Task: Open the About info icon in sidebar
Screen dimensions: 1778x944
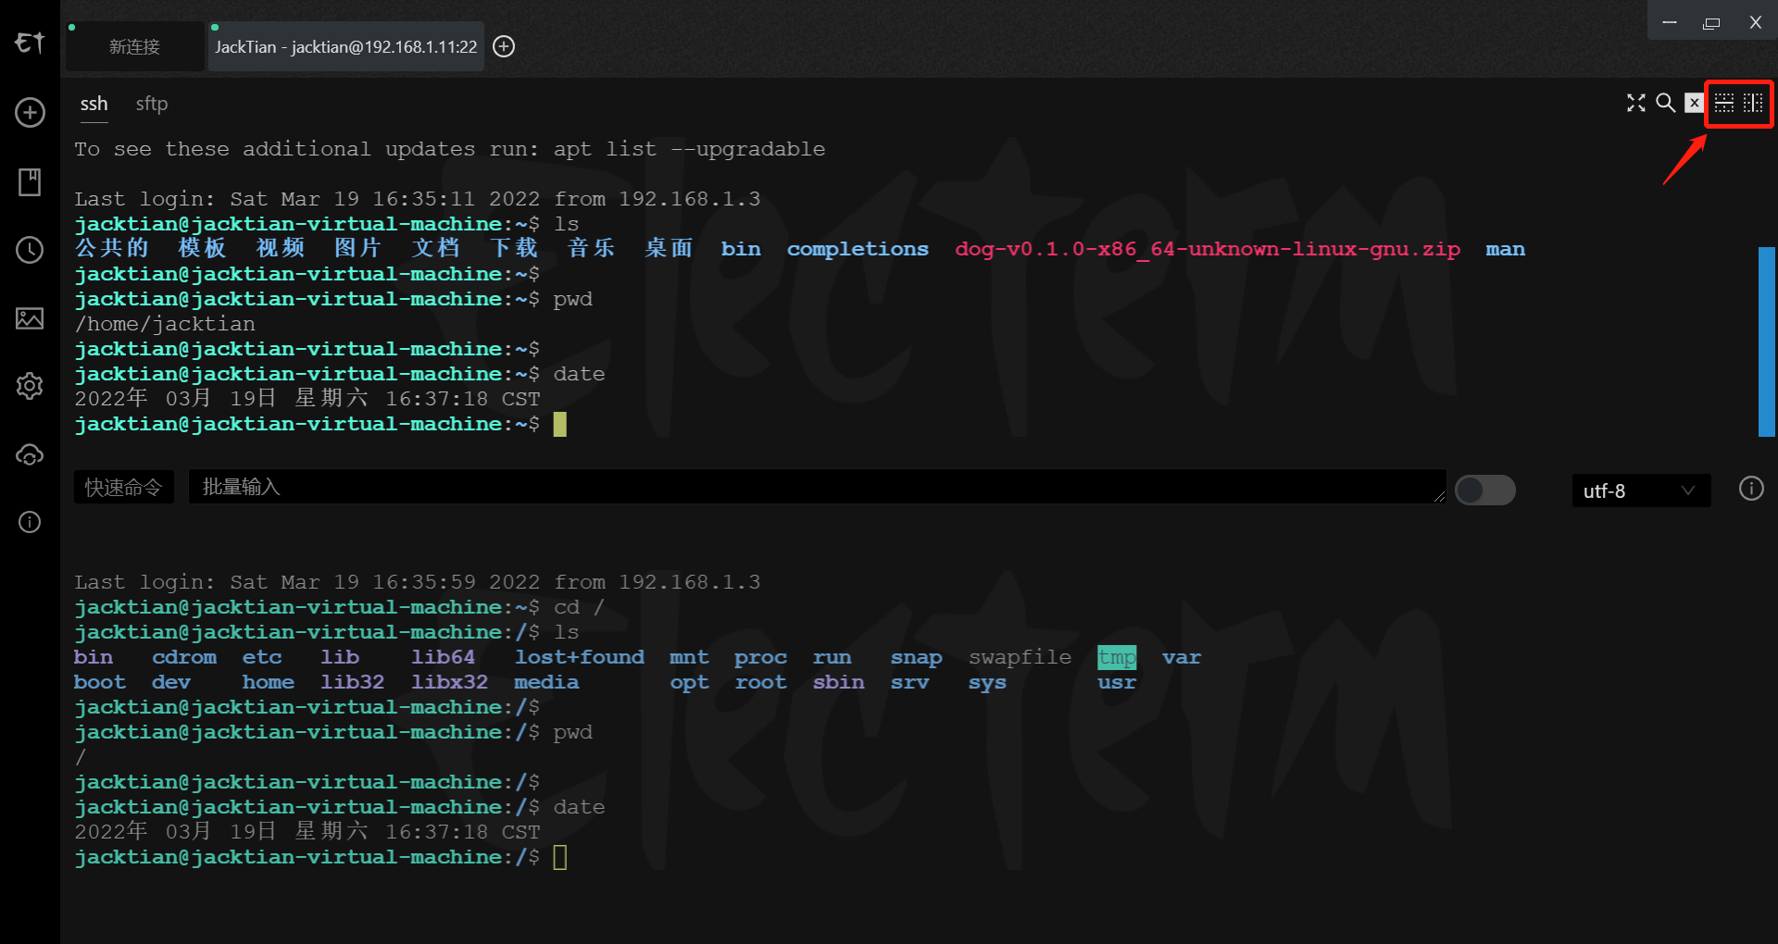Action: point(30,522)
